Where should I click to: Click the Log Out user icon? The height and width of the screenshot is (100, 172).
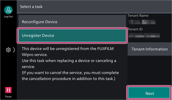coord(8,10)
